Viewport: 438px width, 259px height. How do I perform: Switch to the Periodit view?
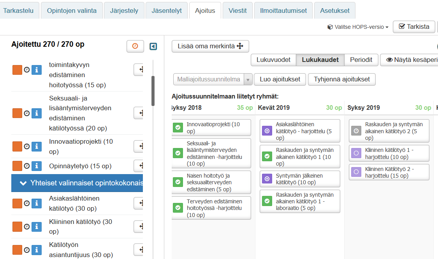[361, 60]
